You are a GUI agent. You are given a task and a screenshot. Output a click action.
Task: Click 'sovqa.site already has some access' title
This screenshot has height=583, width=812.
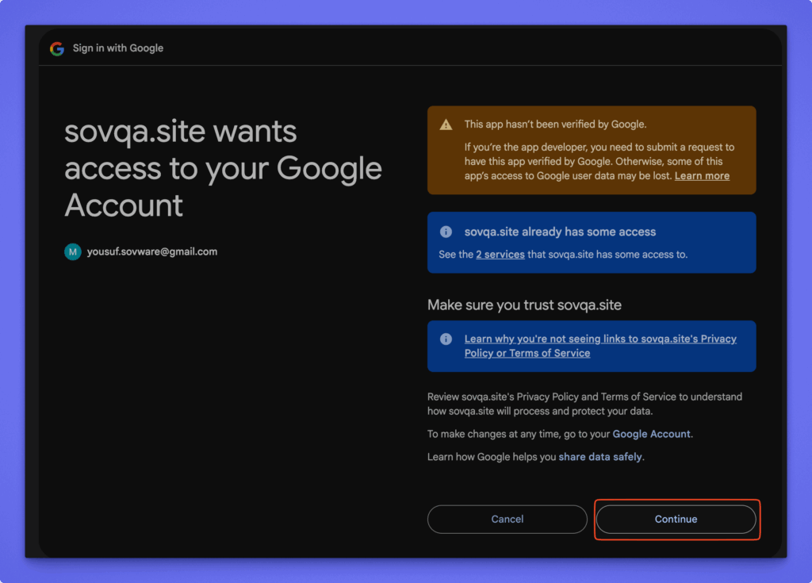[x=560, y=232]
